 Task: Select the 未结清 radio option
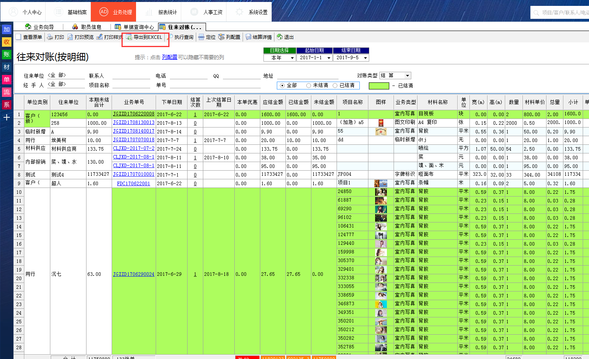(x=309, y=86)
